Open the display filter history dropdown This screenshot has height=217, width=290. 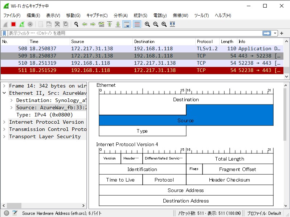(x=275, y=33)
